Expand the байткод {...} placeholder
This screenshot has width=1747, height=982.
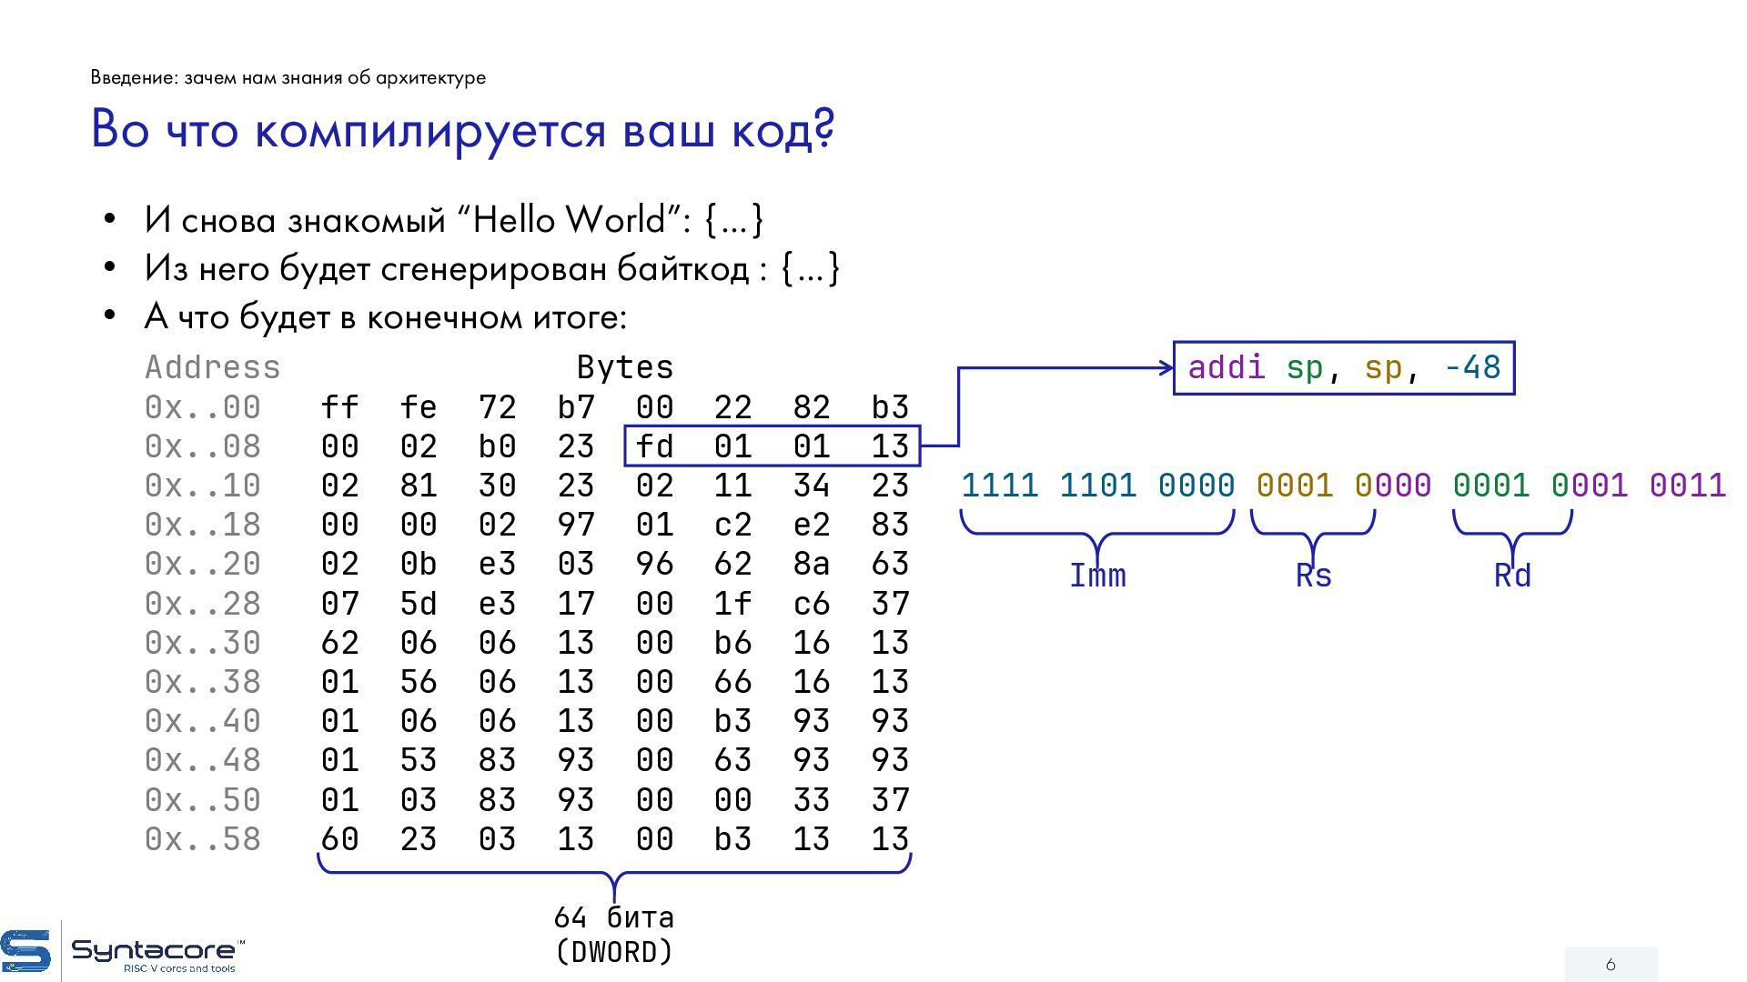point(810,268)
